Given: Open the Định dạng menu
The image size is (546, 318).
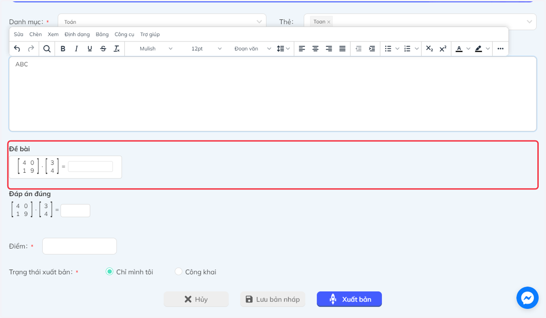Looking at the screenshot, I should coord(77,35).
